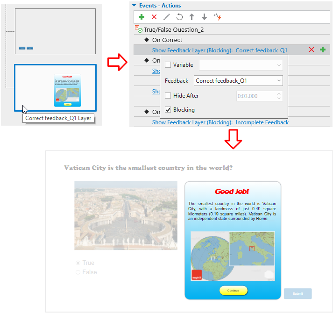Add action using green plus on highlighted row
This screenshot has height=313, width=333.
click(x=323, y=50)
